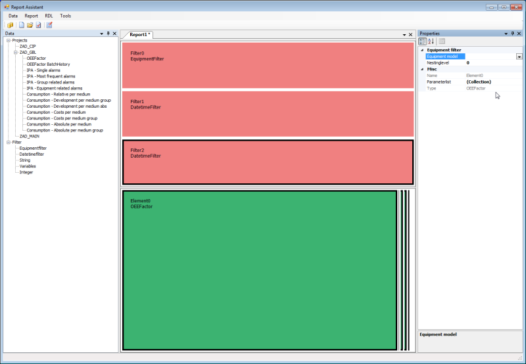This screenshot has width=526, height=364.
Task: Click the edit note with pencil toolbar icon
Action: pyautogui.click(x=49, y=25)
